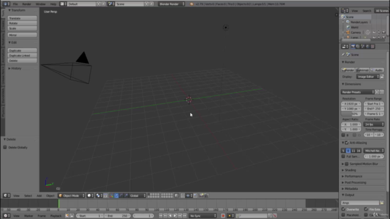The height and width of the screenshot is (219, 390).
Task: Click the Rotate button
Action: pyautogui.click(x=23, y=23)
